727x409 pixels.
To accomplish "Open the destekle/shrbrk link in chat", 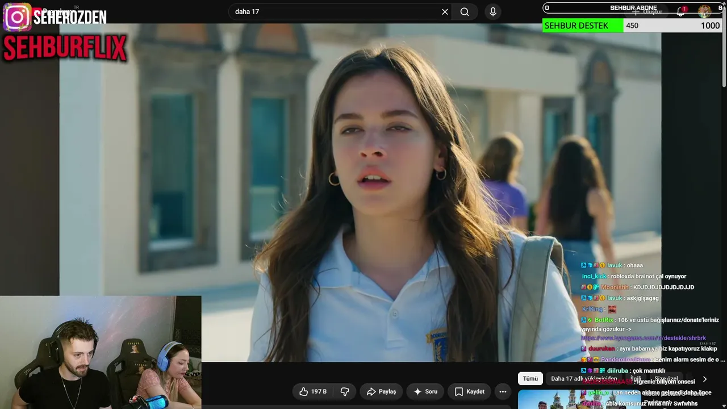I will click(643, 338).
